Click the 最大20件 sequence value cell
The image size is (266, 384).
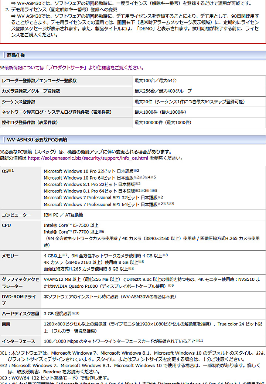coord(199,101)
